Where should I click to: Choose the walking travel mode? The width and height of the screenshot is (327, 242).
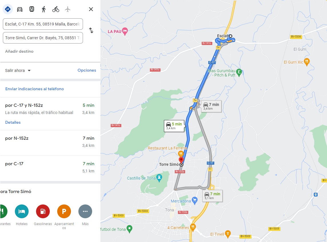43,9
